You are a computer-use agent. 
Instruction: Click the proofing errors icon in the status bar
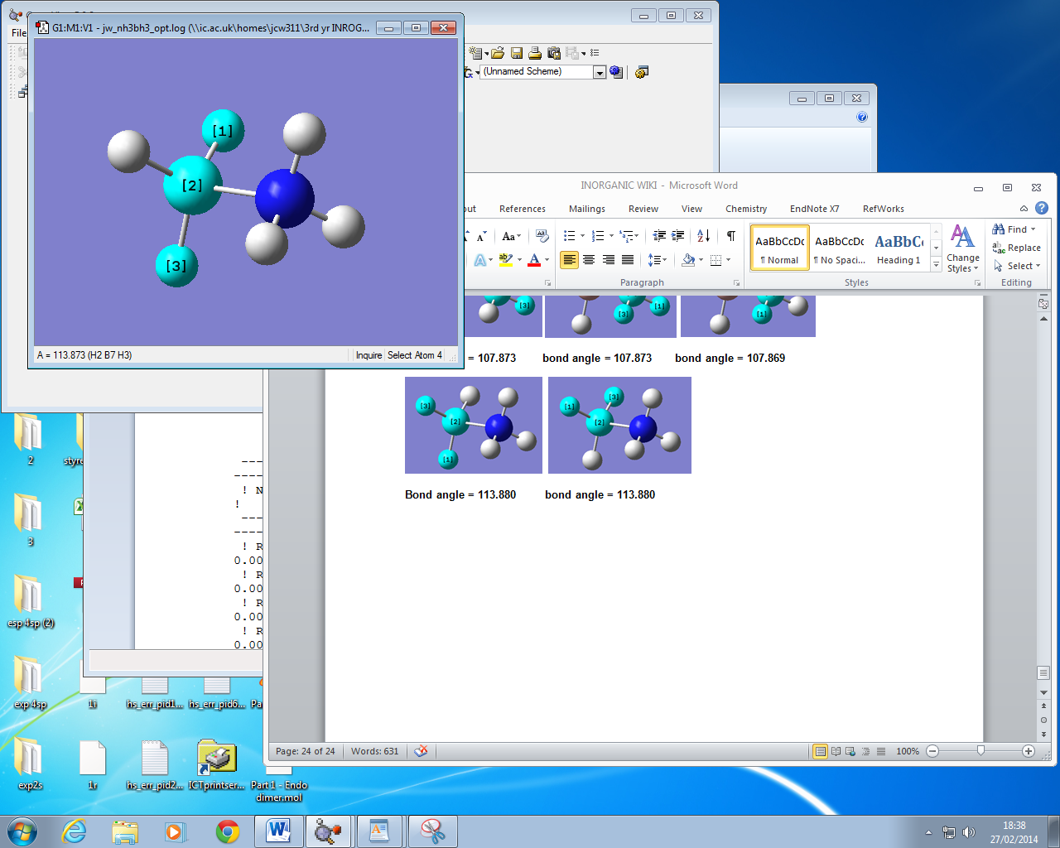coord(421,751)
